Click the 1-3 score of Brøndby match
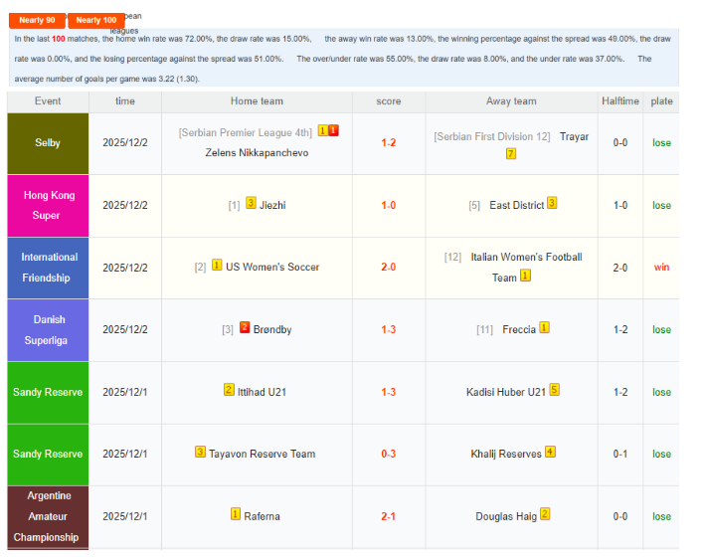 pos(389,329)
